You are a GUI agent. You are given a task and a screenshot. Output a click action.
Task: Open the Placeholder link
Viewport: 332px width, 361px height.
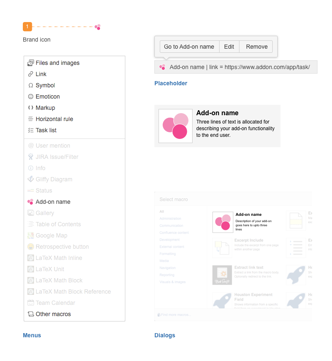coord(171,83)
